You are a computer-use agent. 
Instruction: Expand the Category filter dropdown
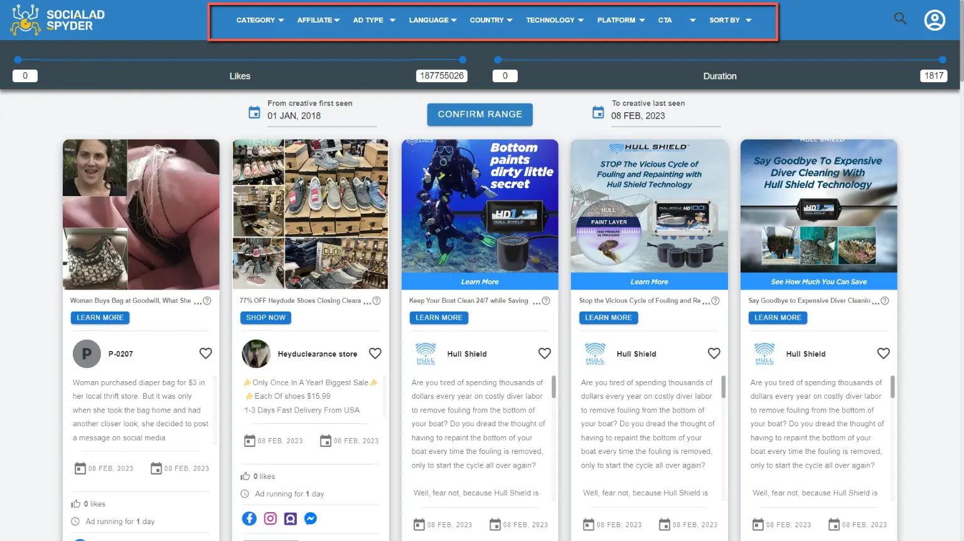(x=260, y=20)
